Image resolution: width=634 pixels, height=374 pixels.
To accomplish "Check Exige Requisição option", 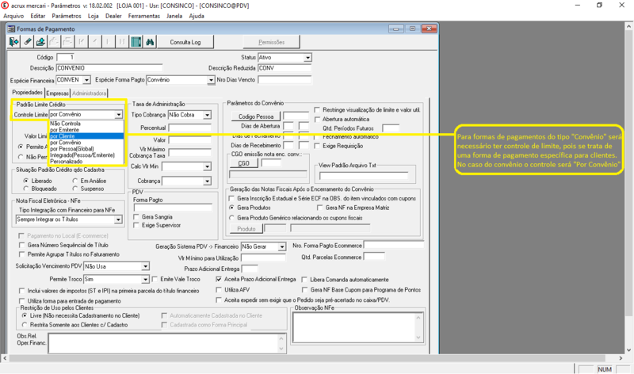I will point(318,146).
